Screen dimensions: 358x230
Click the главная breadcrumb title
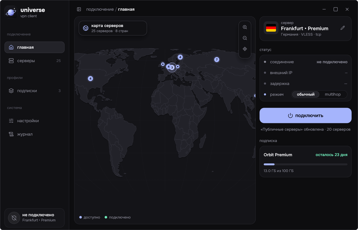(126, 9)
